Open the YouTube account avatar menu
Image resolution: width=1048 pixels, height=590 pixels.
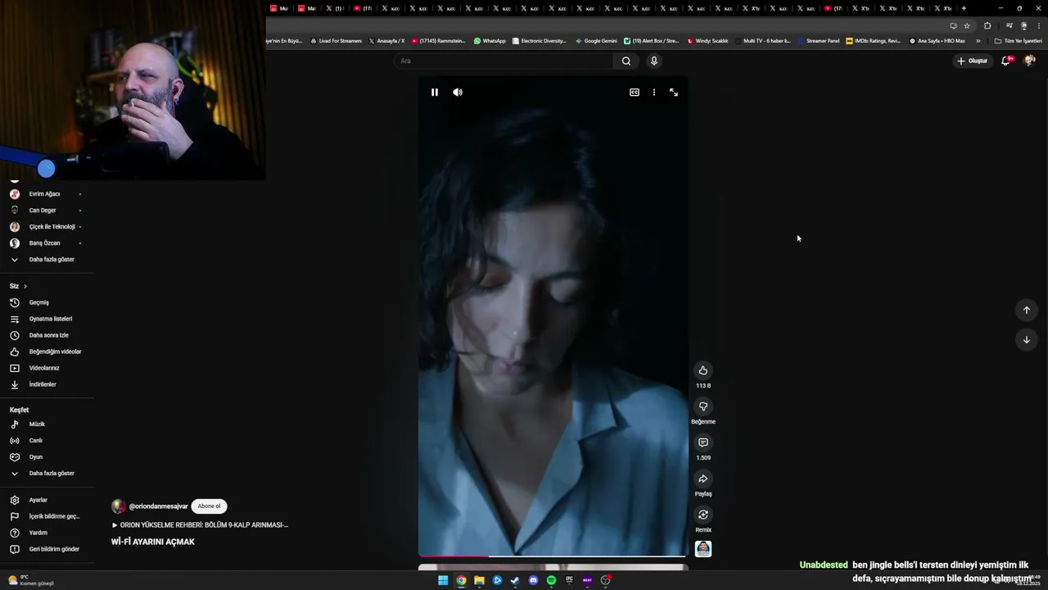pos(1029,61)
